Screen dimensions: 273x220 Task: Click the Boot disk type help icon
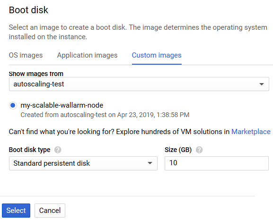click(x=58, y=150)
